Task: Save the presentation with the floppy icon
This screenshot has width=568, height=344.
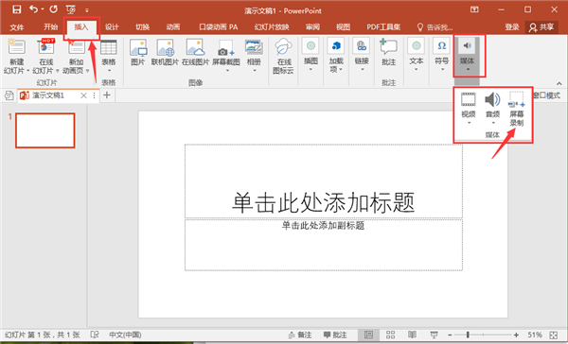Action: coord(17,9)
